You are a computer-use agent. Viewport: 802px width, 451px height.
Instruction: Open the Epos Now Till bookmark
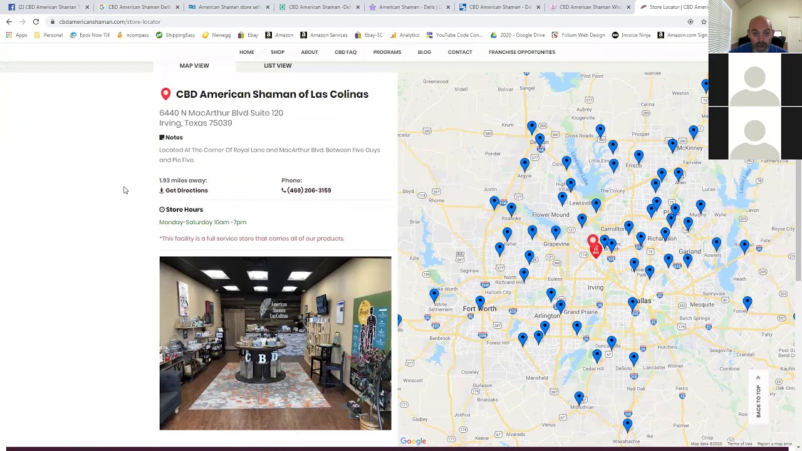point(90,35)
